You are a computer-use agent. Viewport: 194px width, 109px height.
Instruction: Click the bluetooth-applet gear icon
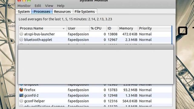pos(21,40)
